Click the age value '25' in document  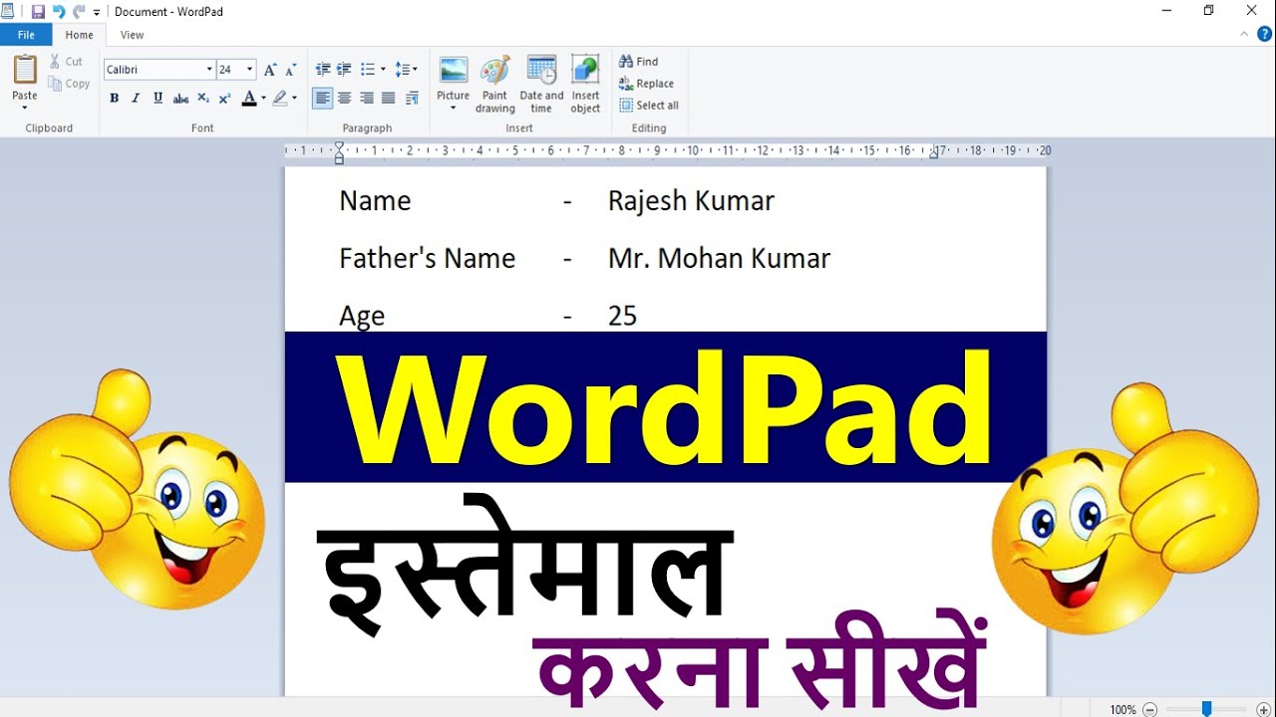[x=622, y=317]
